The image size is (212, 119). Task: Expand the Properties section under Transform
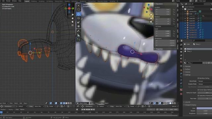[159, 49]
